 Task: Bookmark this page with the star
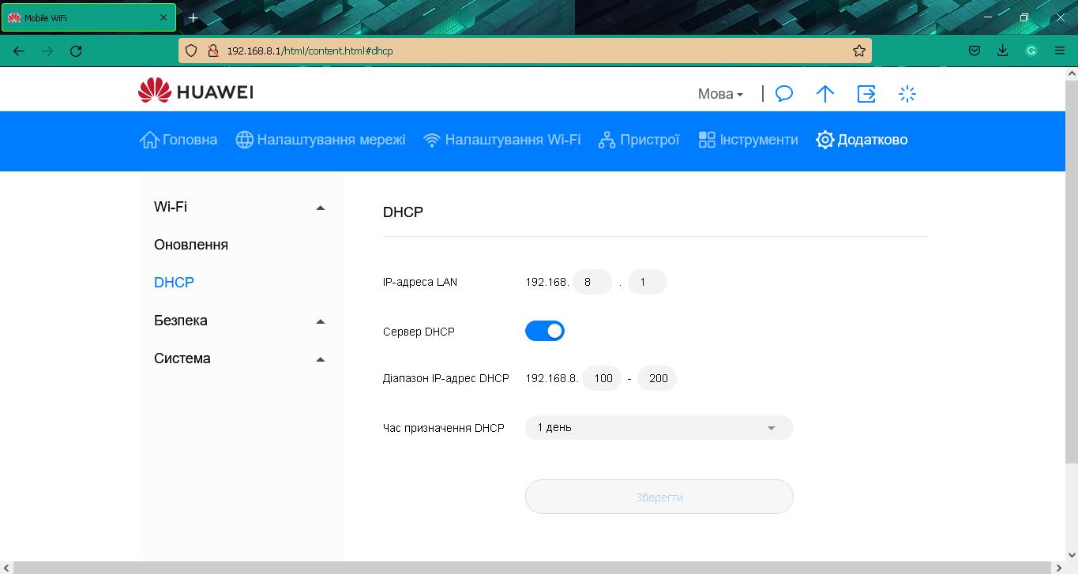coord(859,51)
